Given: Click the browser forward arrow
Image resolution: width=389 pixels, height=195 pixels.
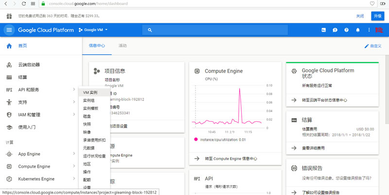Looking at the screenshot, I should [x=15, y=4].
